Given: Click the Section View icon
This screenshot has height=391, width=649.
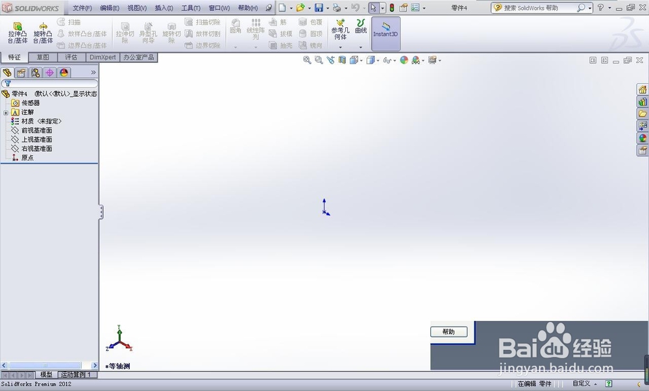Looking at the screenshot, I should (x=342, y=60).
